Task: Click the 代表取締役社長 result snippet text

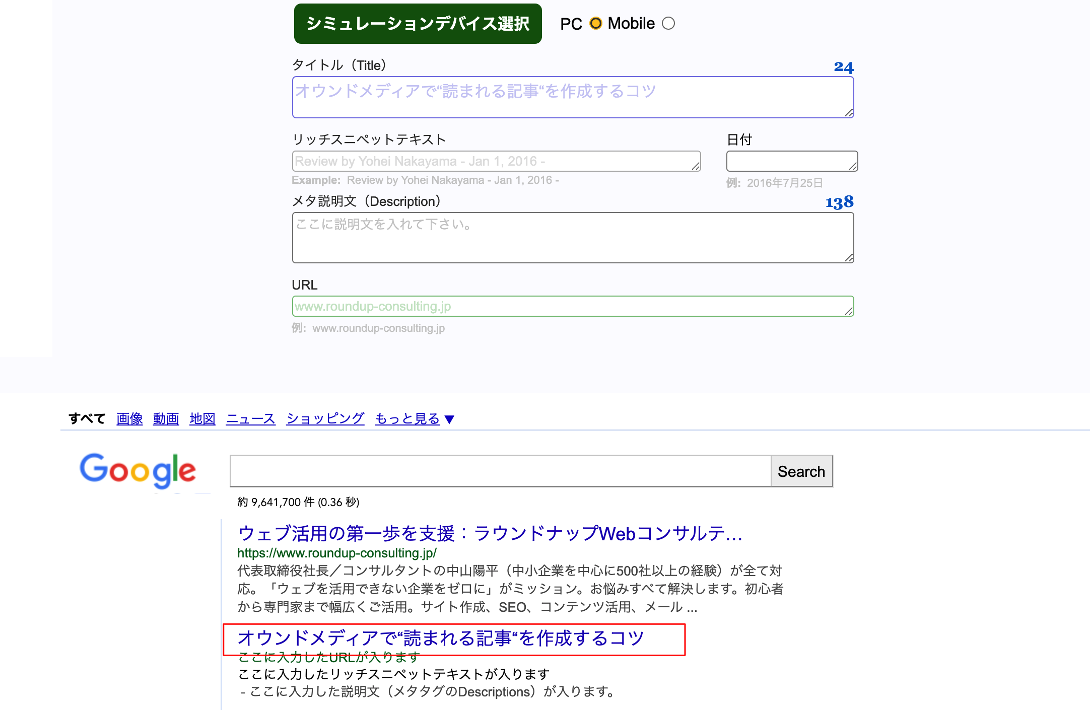Action: click(510, 589)
